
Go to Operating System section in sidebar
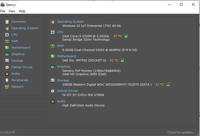[x=25, y=28]
